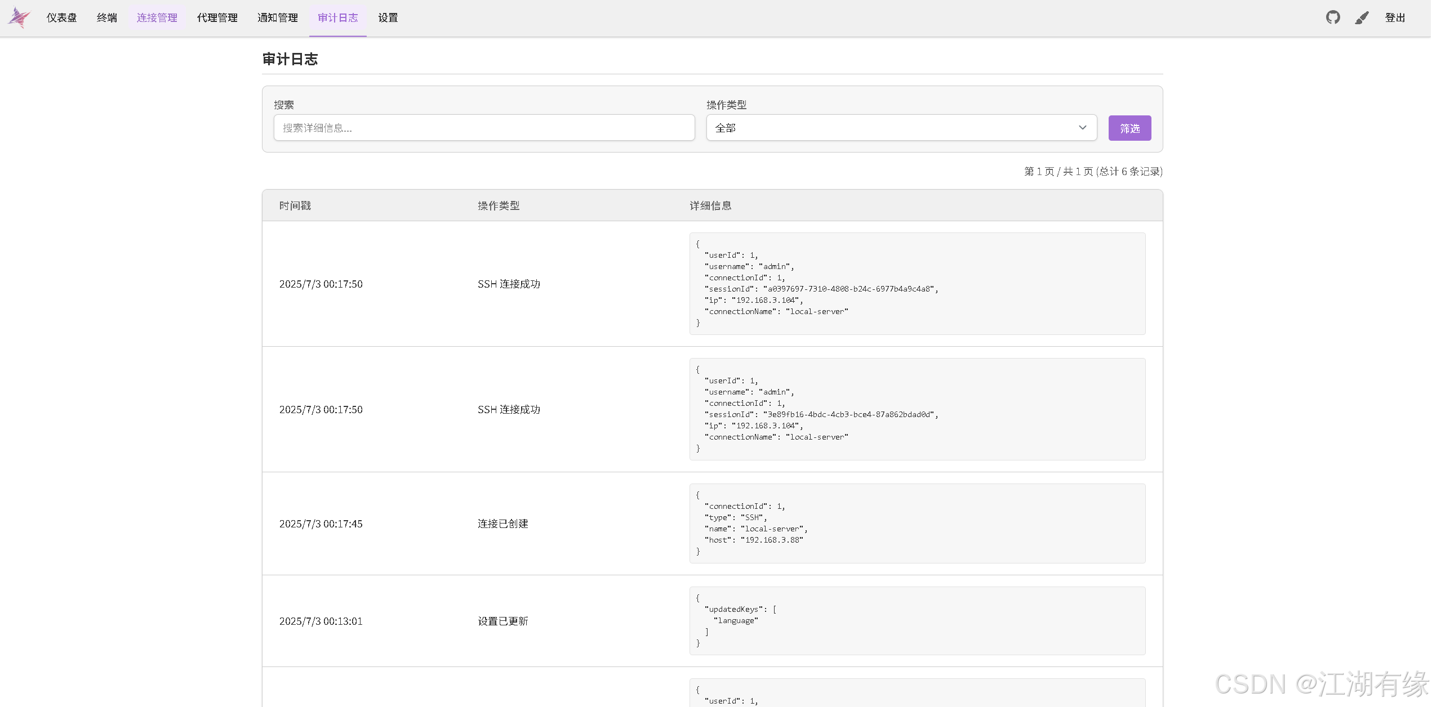Click the 详细信息 column header
Viewport: 1432px width, 707px height.
710,205
